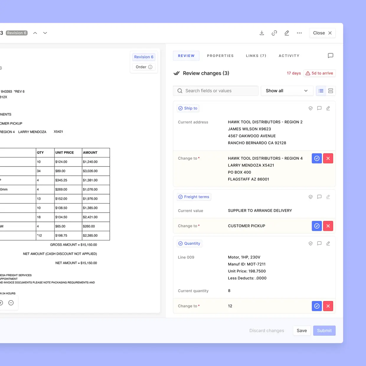Navigate to previous revision with up chevron
Viewport: 366px width, 366px height.
35,33
